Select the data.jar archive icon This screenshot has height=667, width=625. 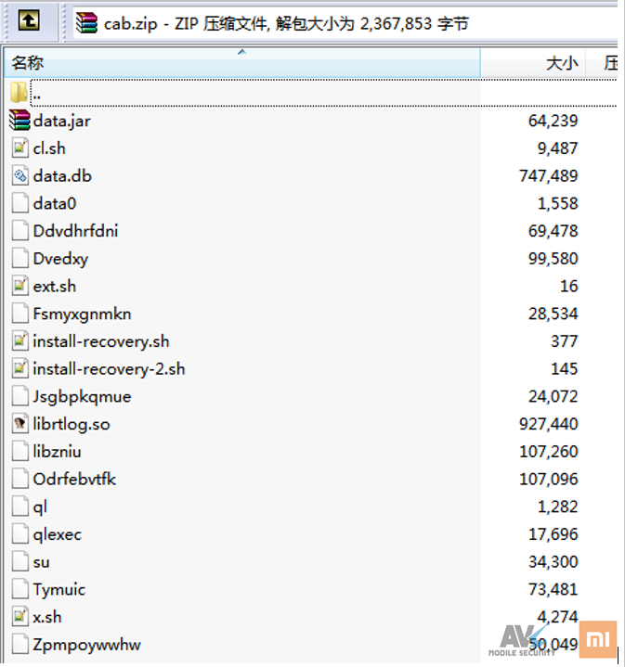click(20, 120)
